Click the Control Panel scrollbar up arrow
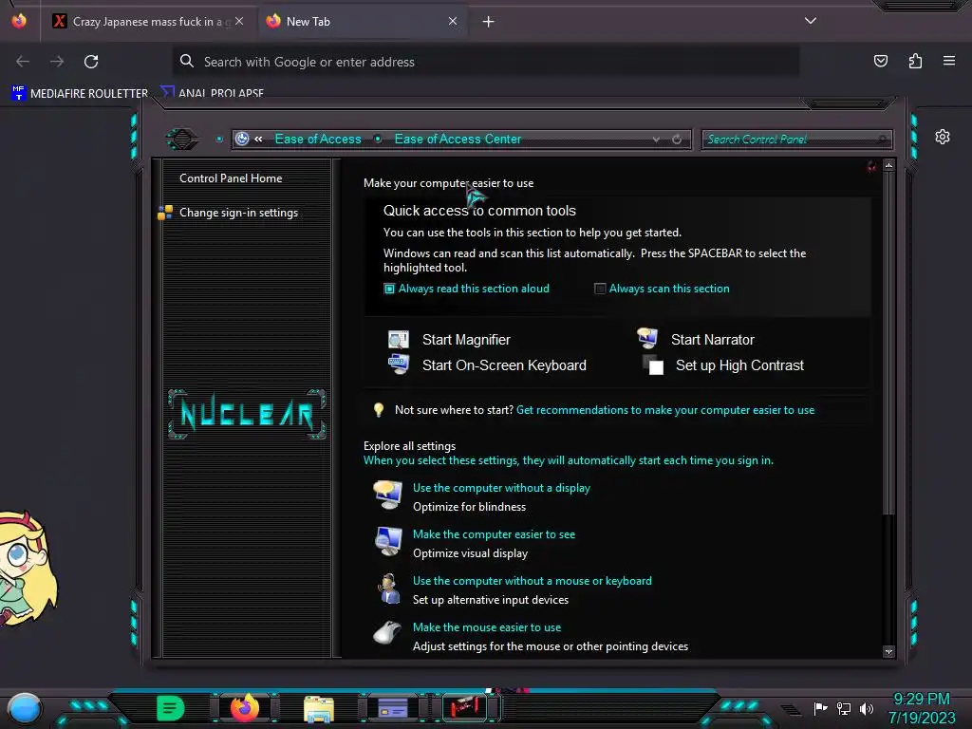 pos(888,165)
